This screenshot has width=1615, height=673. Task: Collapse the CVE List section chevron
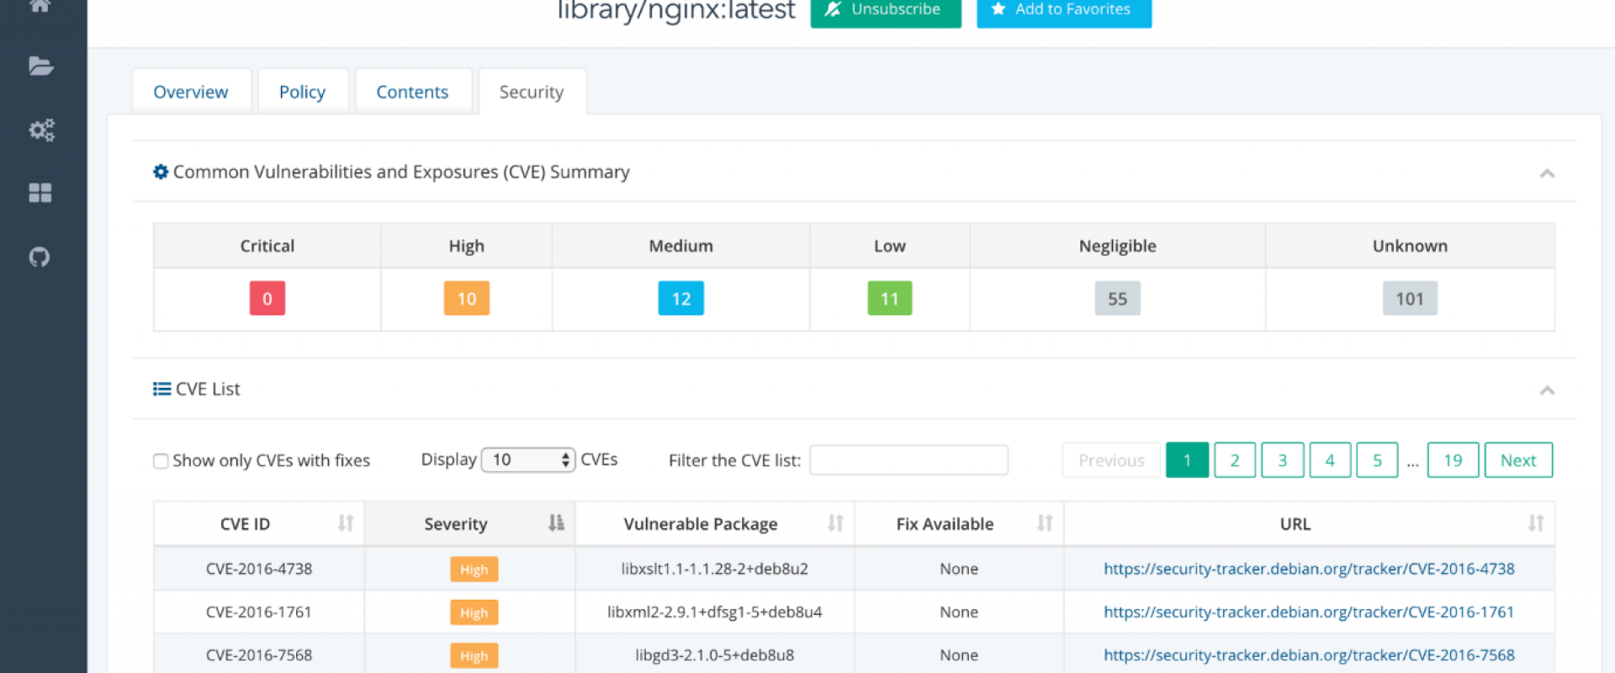pos(1547,390)
